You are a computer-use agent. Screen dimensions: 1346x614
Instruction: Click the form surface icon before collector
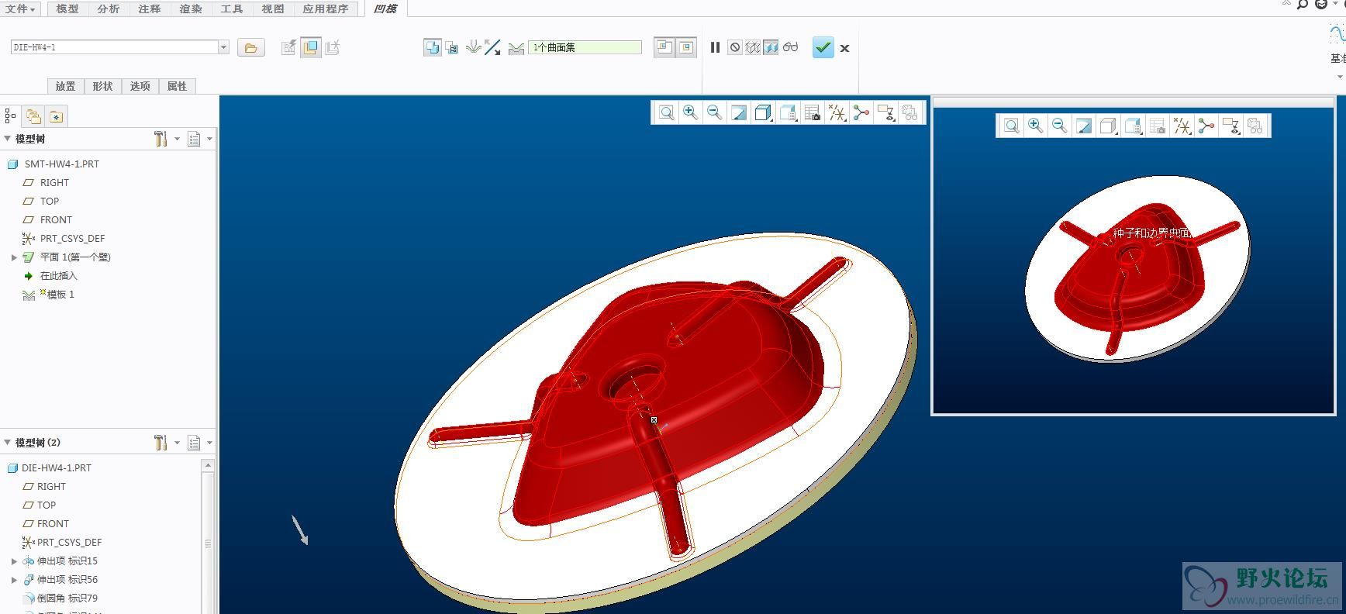coord(516,48)
